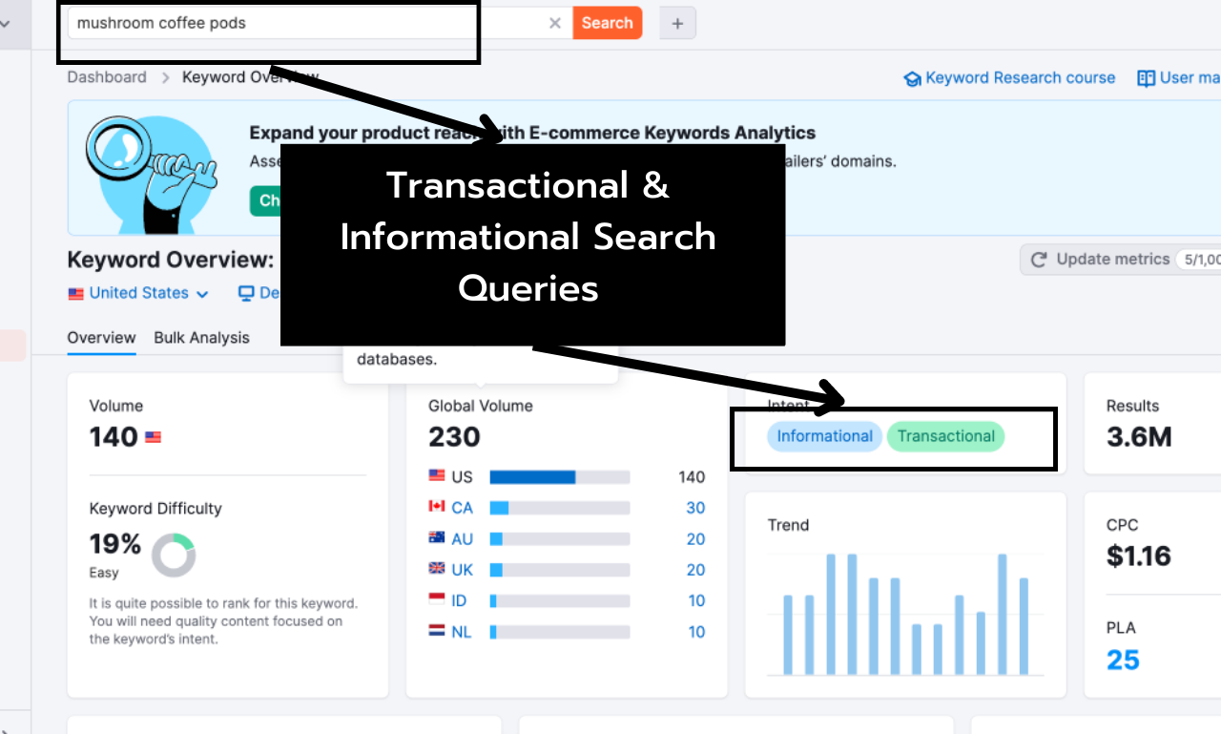Screen dimensions: 1221x734
Task: Expand the United States location dropdown
Action: (138, 293)
